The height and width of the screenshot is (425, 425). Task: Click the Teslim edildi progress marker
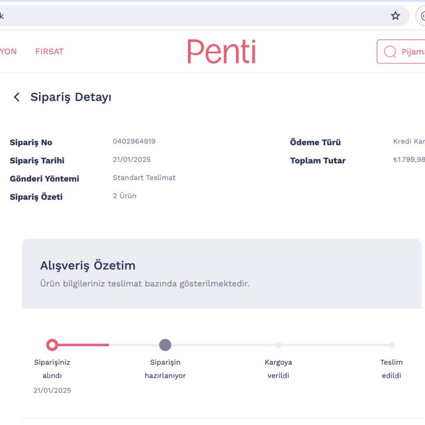[391, 345]
